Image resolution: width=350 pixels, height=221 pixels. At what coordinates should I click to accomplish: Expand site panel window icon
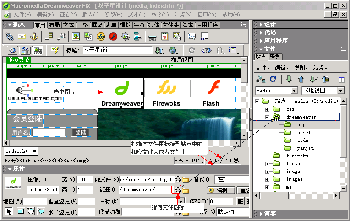tap(341, 80)
